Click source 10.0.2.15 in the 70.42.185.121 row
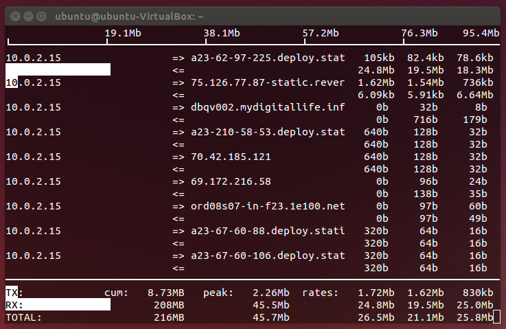This screenshot has height=329, width=506. click(33, 157)
